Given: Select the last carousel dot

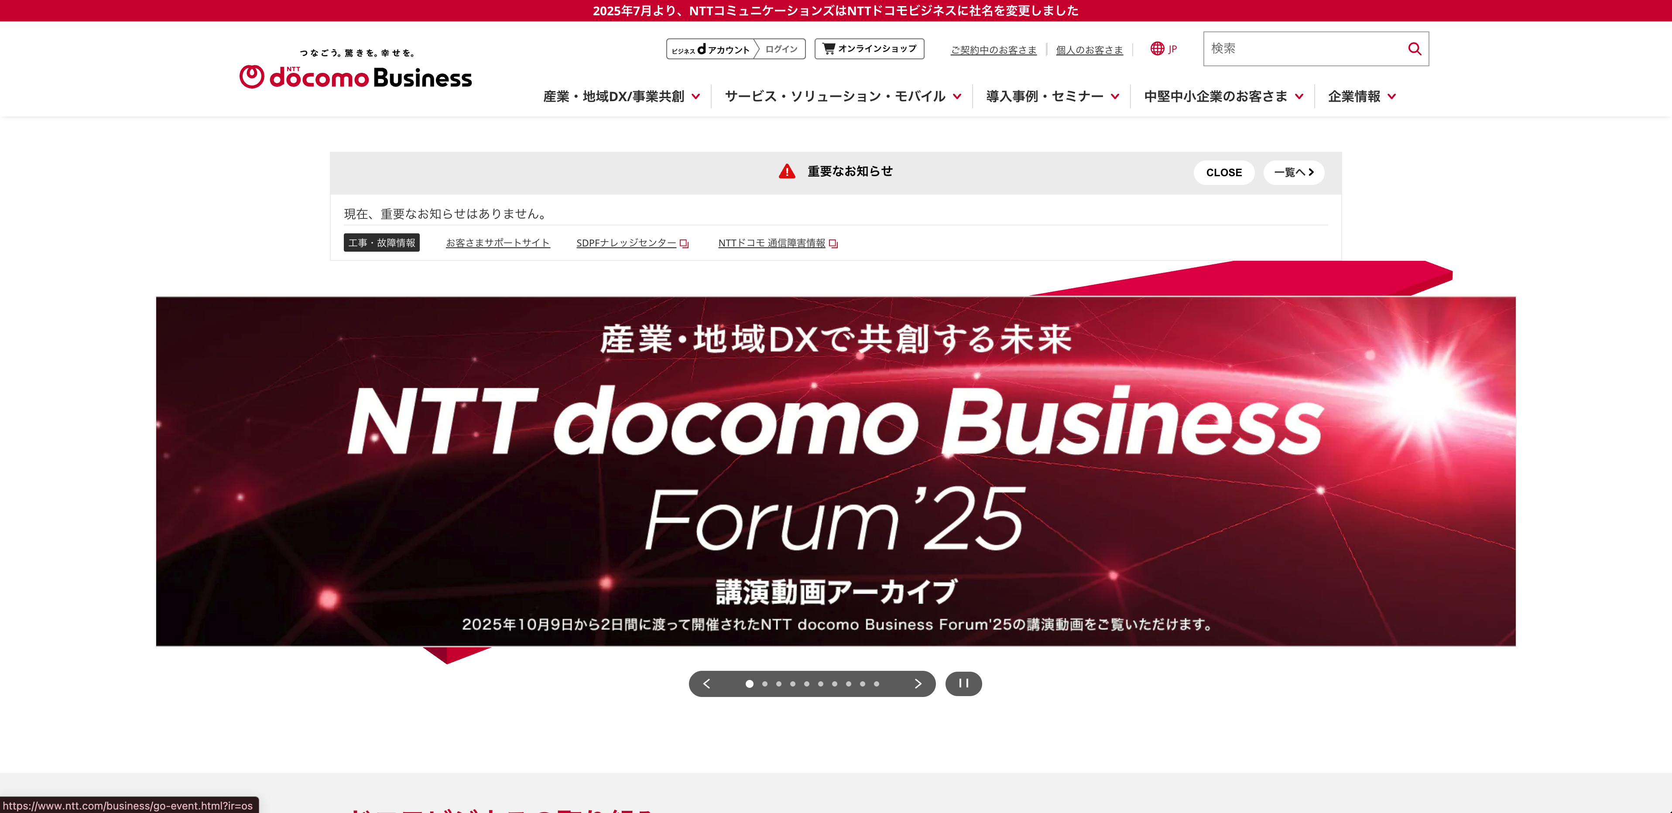Looking at the screenshot, I should 876,684.
